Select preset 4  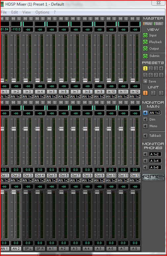[x=161, y=69]
